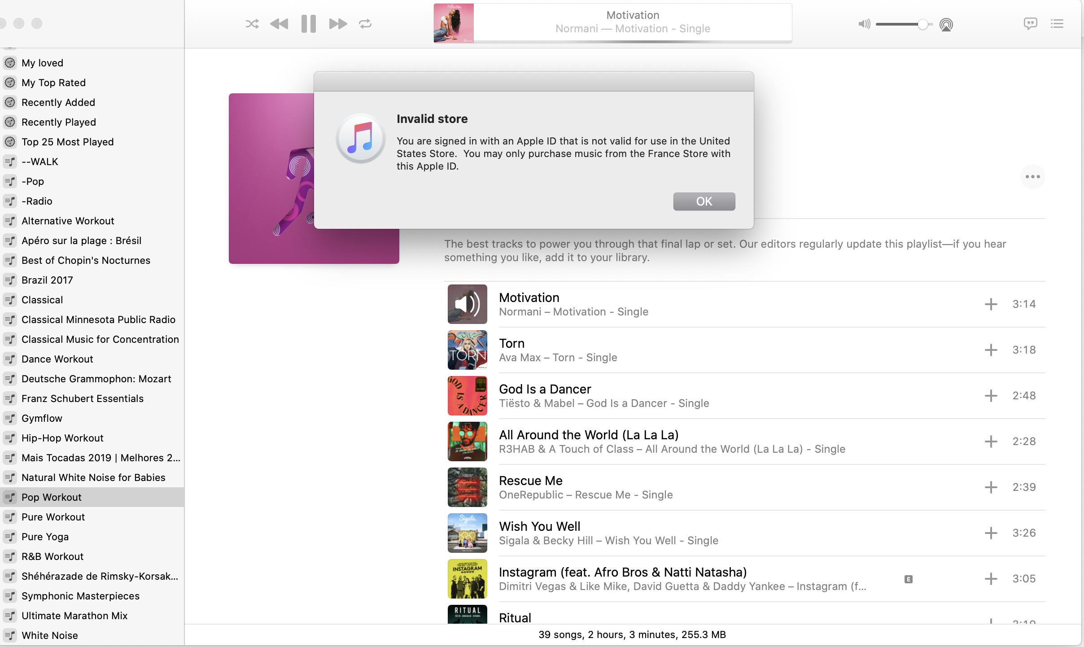
Task: Add Rescue Me to library
Action: point(991,487)
